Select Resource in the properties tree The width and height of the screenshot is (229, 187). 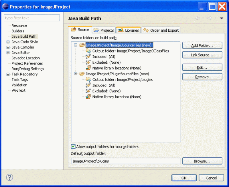pyautogui.click(x=19, y=26)
